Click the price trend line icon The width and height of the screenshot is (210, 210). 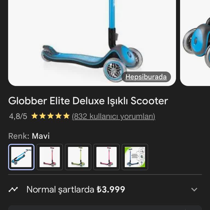13,189
